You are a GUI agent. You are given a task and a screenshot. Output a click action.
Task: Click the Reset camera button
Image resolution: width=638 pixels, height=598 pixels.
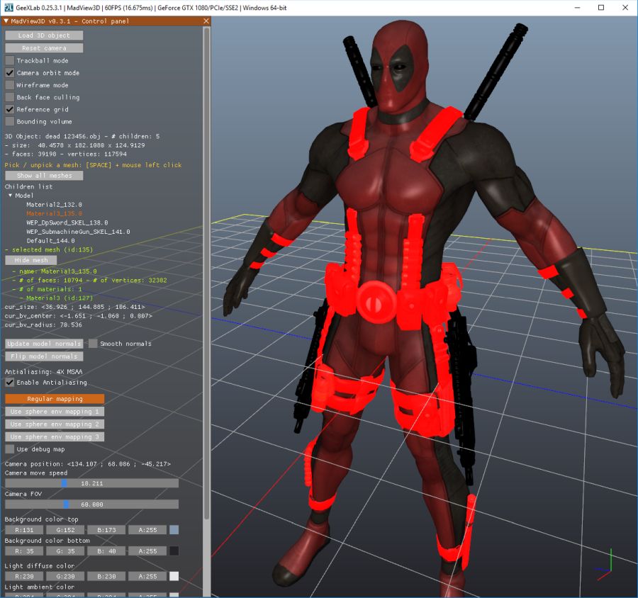click(44, 48)
